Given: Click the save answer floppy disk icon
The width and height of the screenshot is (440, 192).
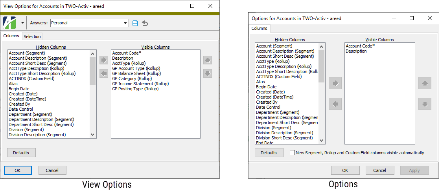Looking at the screenshot, I should [x=135, y=23].
